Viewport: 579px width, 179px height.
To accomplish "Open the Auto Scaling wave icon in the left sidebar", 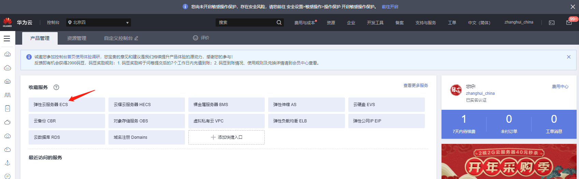I will coord(8,95).
